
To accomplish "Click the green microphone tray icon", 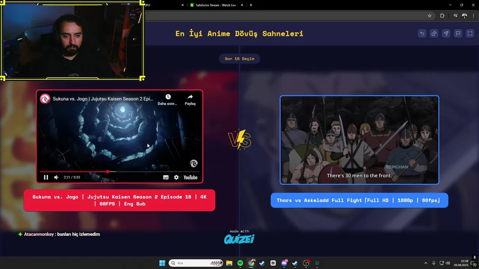I will pos(434,263).
